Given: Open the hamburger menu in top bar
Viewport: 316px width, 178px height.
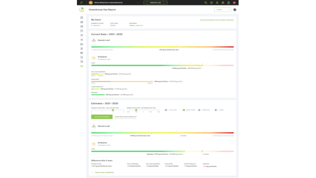Looking at the screenshot, I should (82, 3).
